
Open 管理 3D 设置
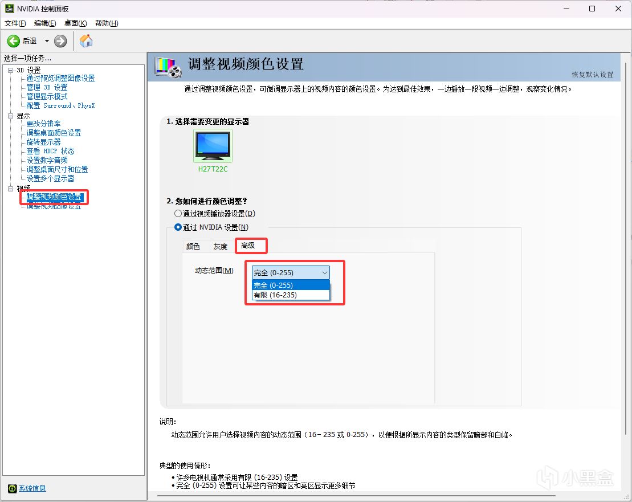pyautogui.click(x=47, y=87)
